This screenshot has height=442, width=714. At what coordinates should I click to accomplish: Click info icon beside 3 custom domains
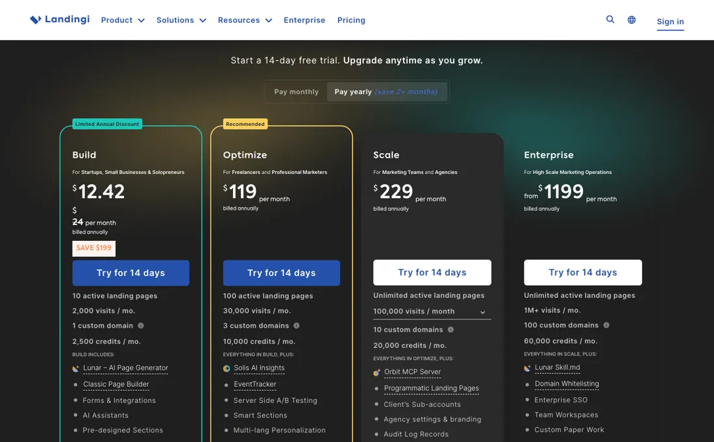point(297,325)
